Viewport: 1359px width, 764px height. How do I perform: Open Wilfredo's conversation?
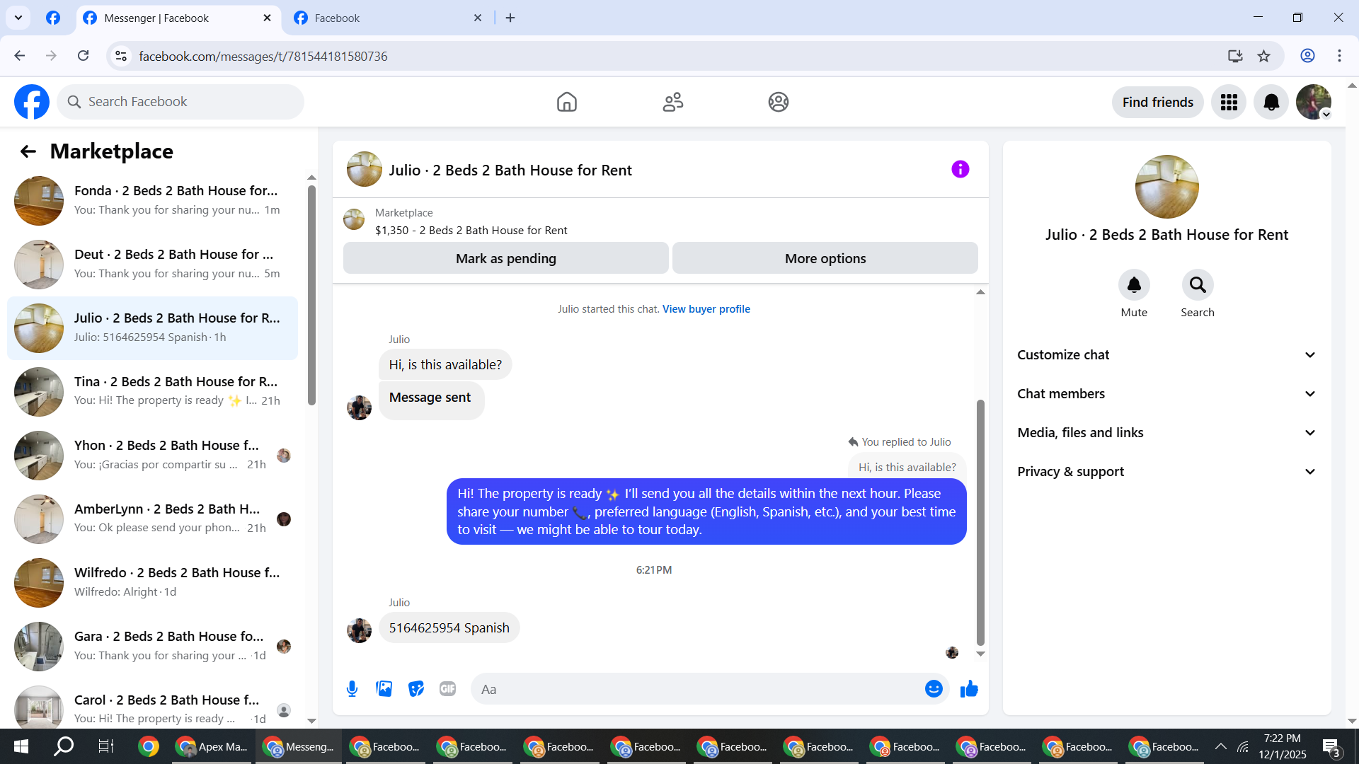[152, 583]
